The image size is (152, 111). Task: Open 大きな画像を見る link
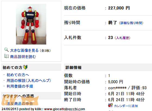pyautogui.click(x=24, y=50)
